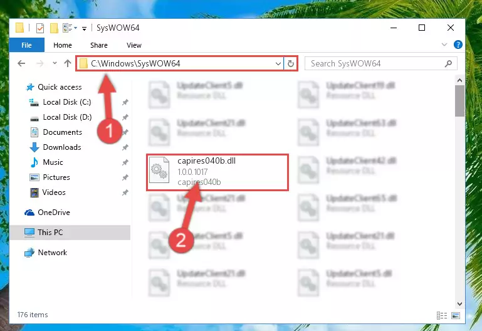This screenshot has height=331, width=482.
Task: Click the Search SysWOW64 box
Action: [x=380, y=63]
